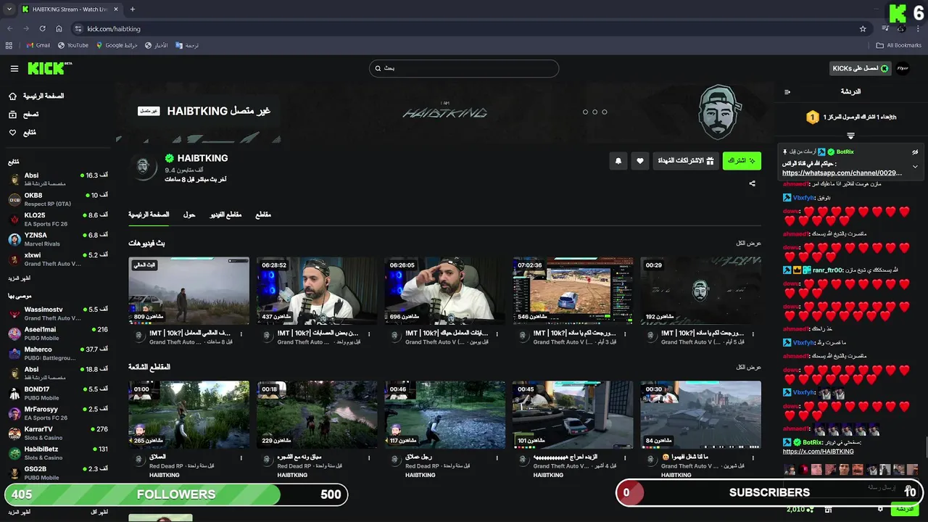928x522 pixels.
Task: Click the pin icon on the BotRix pinned message
Action: pos(785,152)
